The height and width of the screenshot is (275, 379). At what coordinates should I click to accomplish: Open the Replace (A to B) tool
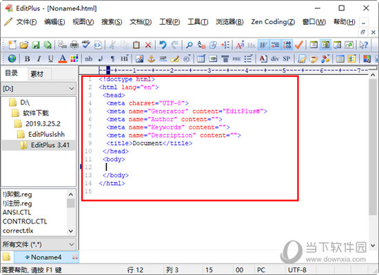coord(201,45)
